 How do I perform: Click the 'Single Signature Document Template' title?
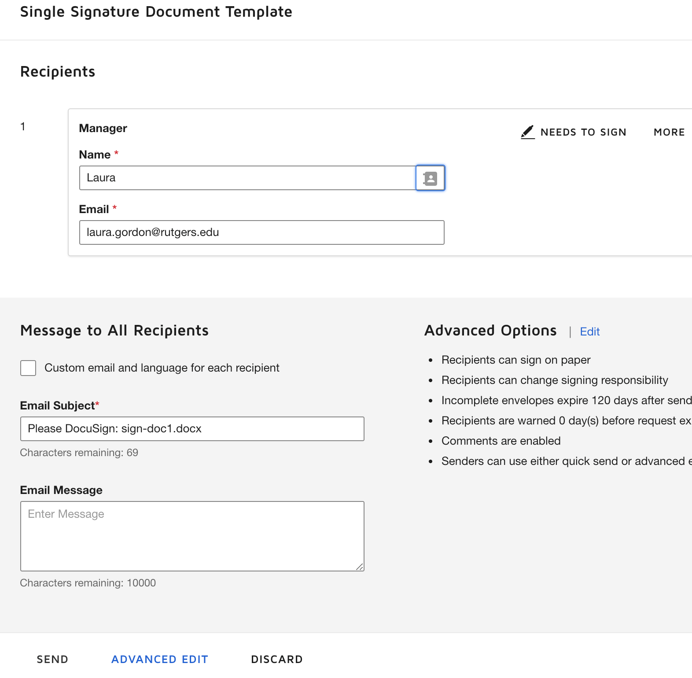(x=156, y=12)
